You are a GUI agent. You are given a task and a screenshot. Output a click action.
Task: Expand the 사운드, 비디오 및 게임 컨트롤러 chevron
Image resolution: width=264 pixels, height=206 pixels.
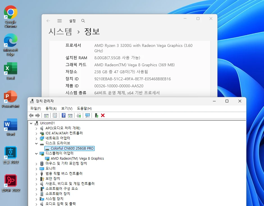[36, 184]
